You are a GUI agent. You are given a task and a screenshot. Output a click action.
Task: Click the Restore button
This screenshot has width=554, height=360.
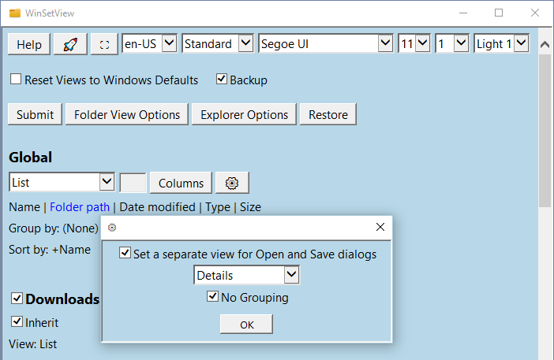pos(328,114)
